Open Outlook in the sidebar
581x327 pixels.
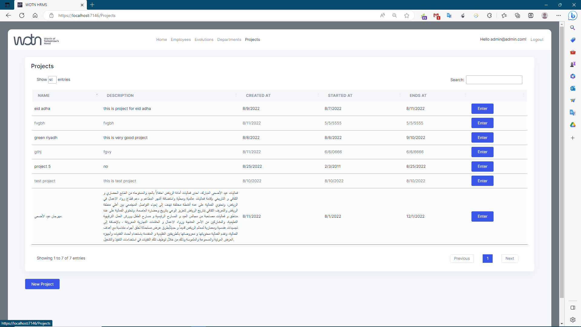click(573, 88)
